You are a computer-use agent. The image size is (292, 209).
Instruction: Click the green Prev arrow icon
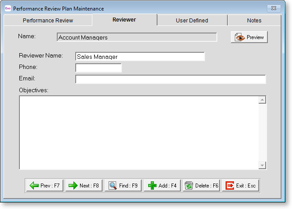pos(34,186)
